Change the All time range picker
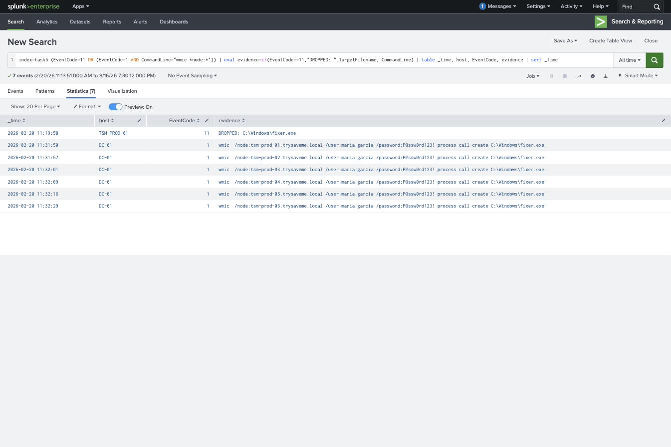Viewport: 671px width, 447px height. pyautogui.click(x=630, y=60)
